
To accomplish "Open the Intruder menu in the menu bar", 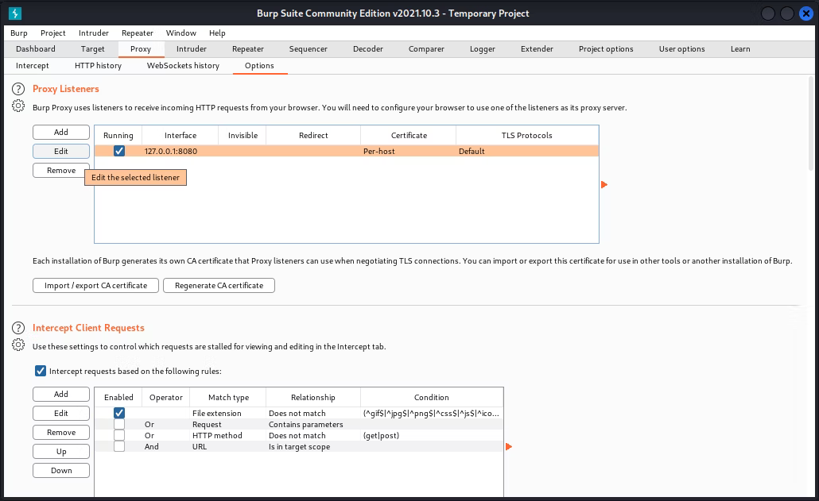I will pos(94,33).
